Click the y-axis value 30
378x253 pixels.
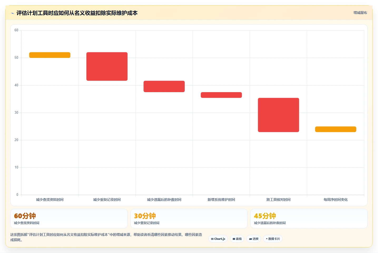16,113
